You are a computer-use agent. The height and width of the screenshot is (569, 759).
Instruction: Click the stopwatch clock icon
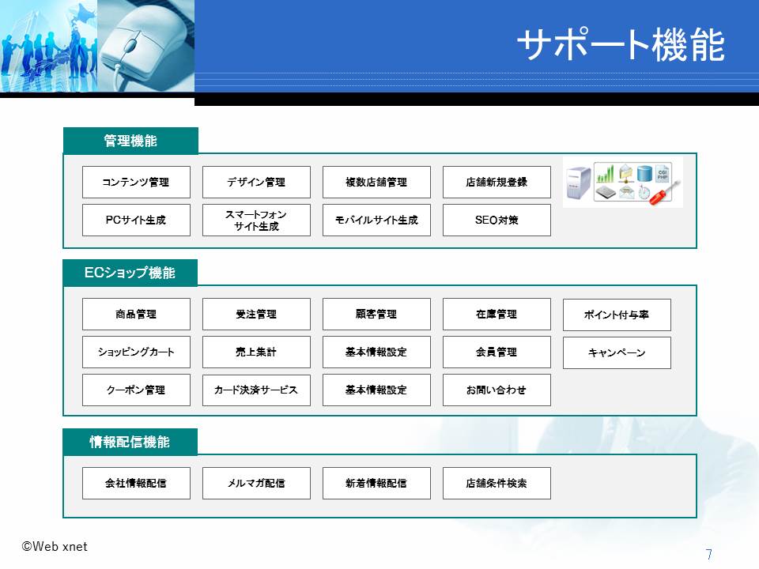coord(644,192)
